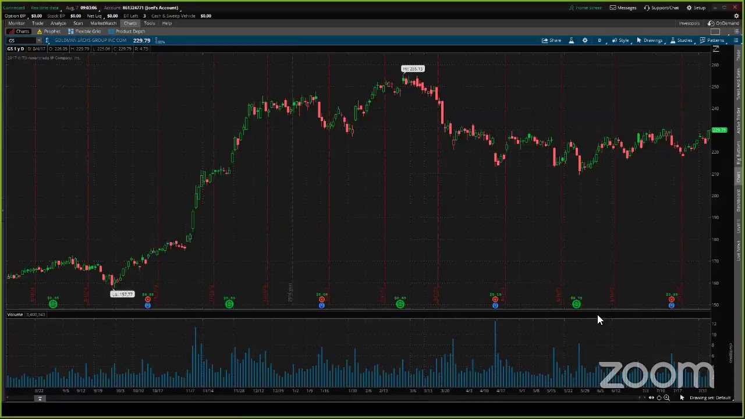Click the scroll left-right arrows icon
745x419 pixels.
pyautogui.click(x=651, y=398)
